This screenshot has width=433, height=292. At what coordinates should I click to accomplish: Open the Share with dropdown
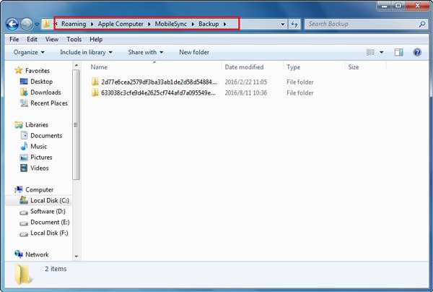click(x=146, y=52)
